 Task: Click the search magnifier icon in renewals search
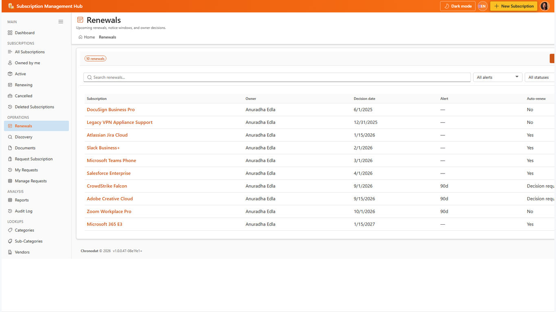[x=90, y=77]
